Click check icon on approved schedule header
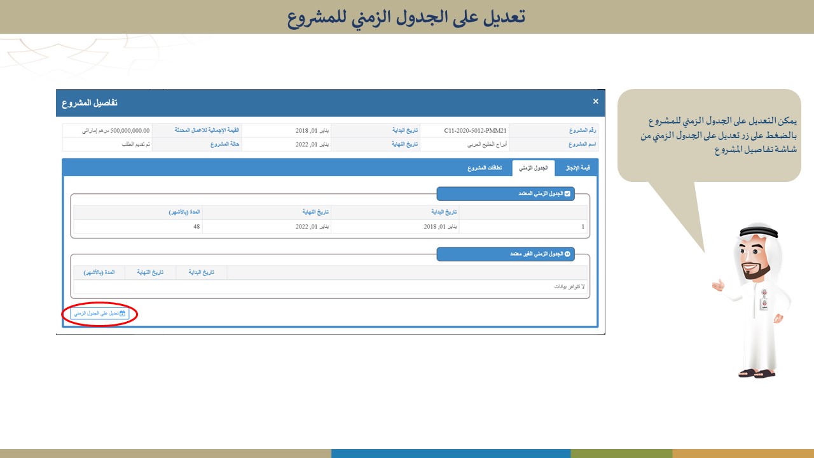The width and height of the screenshot is (814, 458). [x=567, y=194]
